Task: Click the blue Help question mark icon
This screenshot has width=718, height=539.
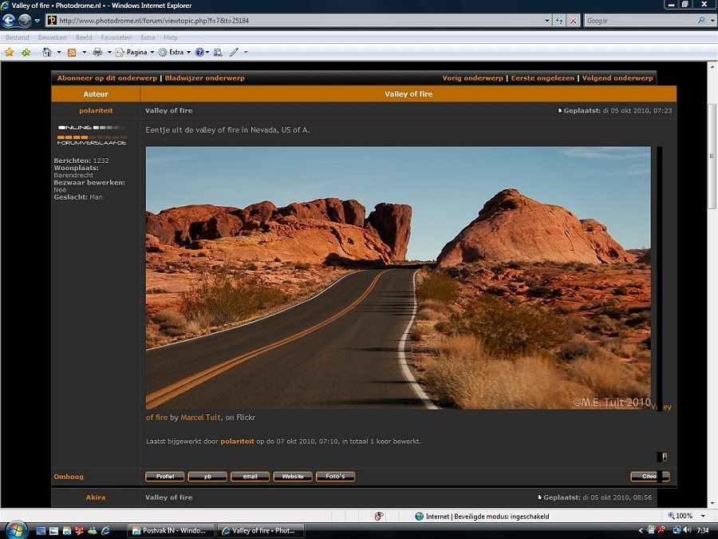Action: (x=199, y=52)
